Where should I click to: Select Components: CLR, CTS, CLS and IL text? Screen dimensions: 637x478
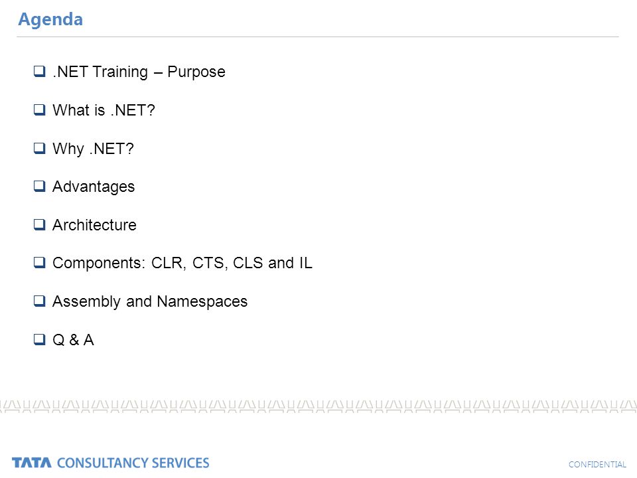pos(182,263)
